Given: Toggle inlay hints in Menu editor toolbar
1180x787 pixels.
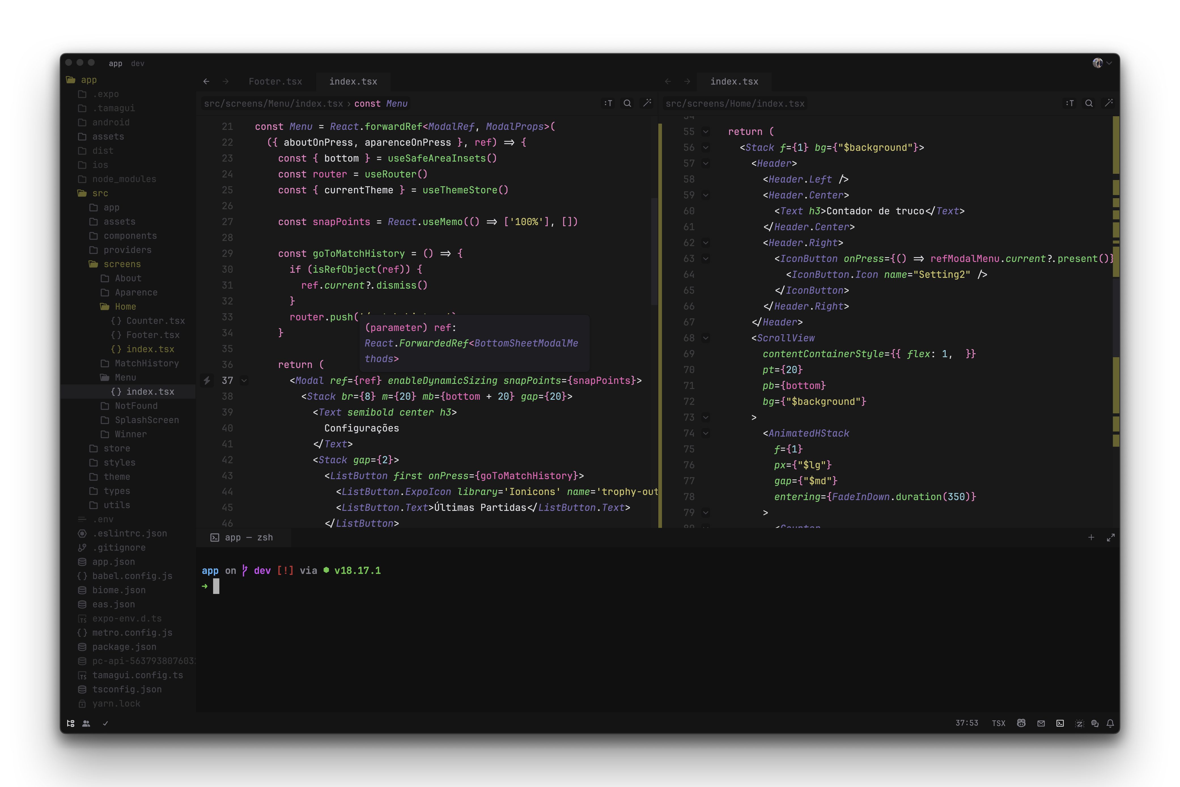Looking at the screenshot, I should [608, 103].
